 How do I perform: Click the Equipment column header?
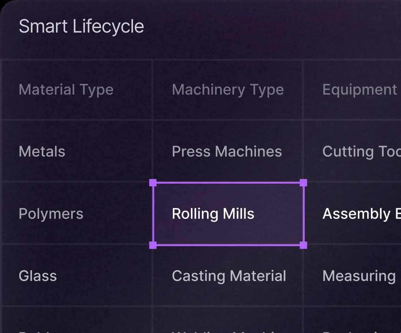359,90
